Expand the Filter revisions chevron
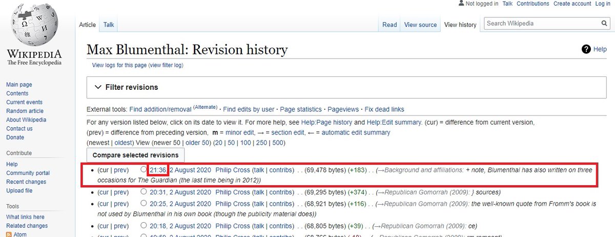This screenshot has height=237, width=615. (x=98, y=87)
